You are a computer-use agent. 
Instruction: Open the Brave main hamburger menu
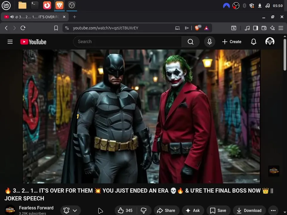(281, 28)
